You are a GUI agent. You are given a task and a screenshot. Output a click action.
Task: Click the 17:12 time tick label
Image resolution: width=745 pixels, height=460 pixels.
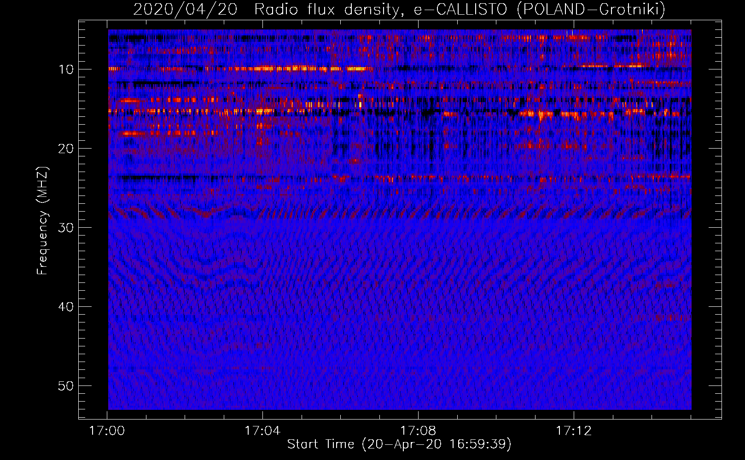(x=574, y=431)
